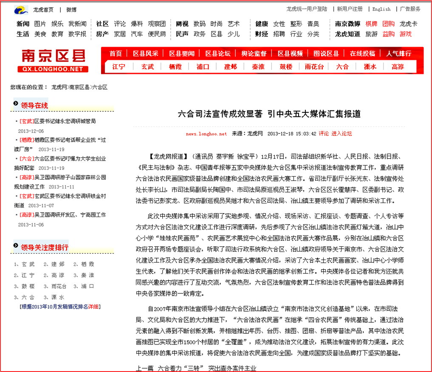Open the 健康 channel link
The image size is (432, 372).
tap(262, 24)
